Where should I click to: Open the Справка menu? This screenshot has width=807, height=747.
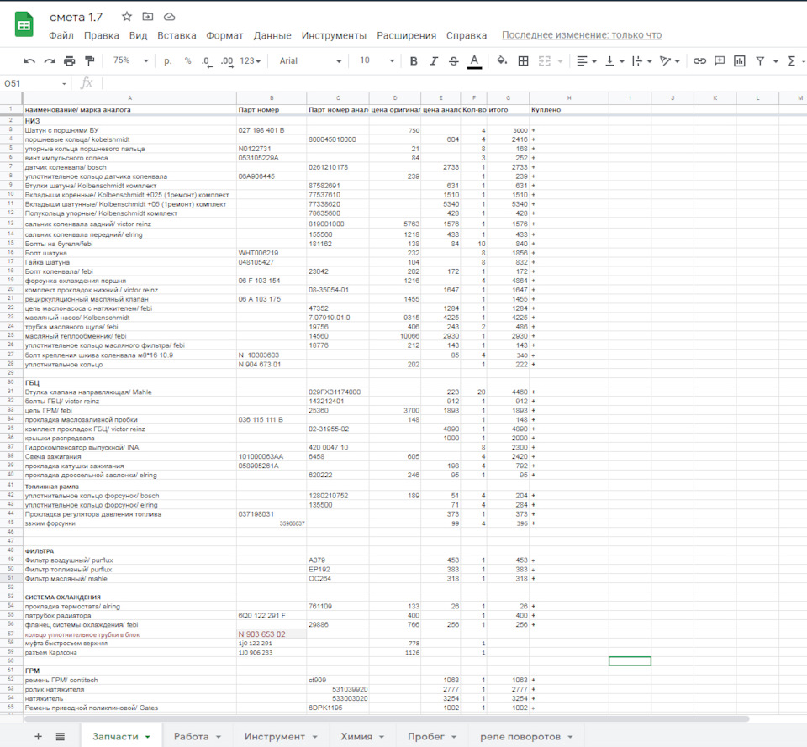467,35
